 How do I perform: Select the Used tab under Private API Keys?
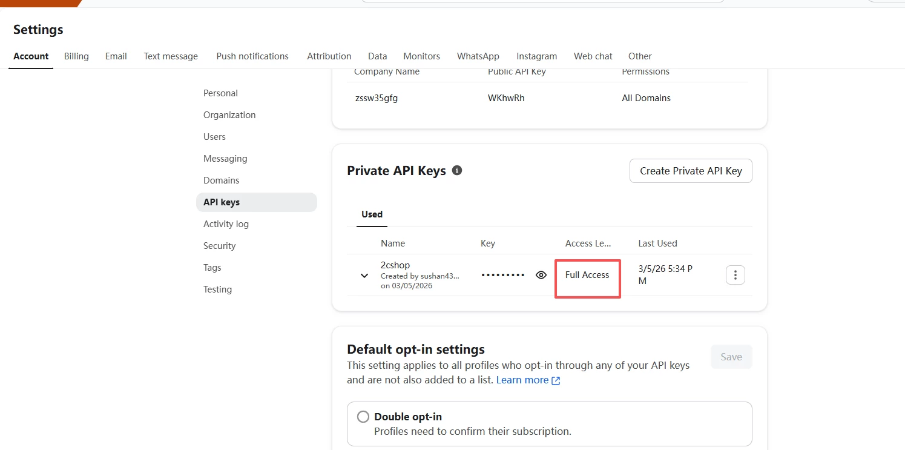pyautogui.click(x=372, y=214)
